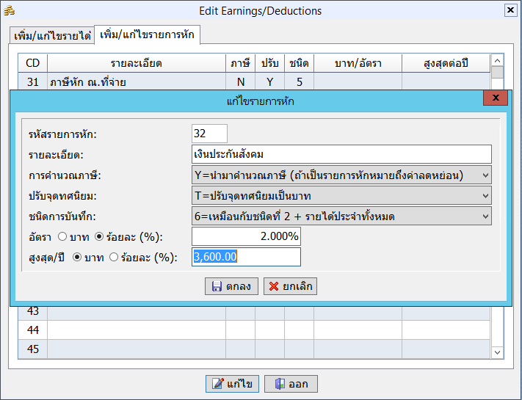
Task: Click the save icon on ตกลง button
Action: click(x=217, y=286)
